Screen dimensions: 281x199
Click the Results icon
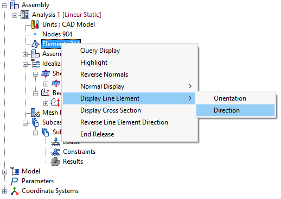[x=56, y=161]
